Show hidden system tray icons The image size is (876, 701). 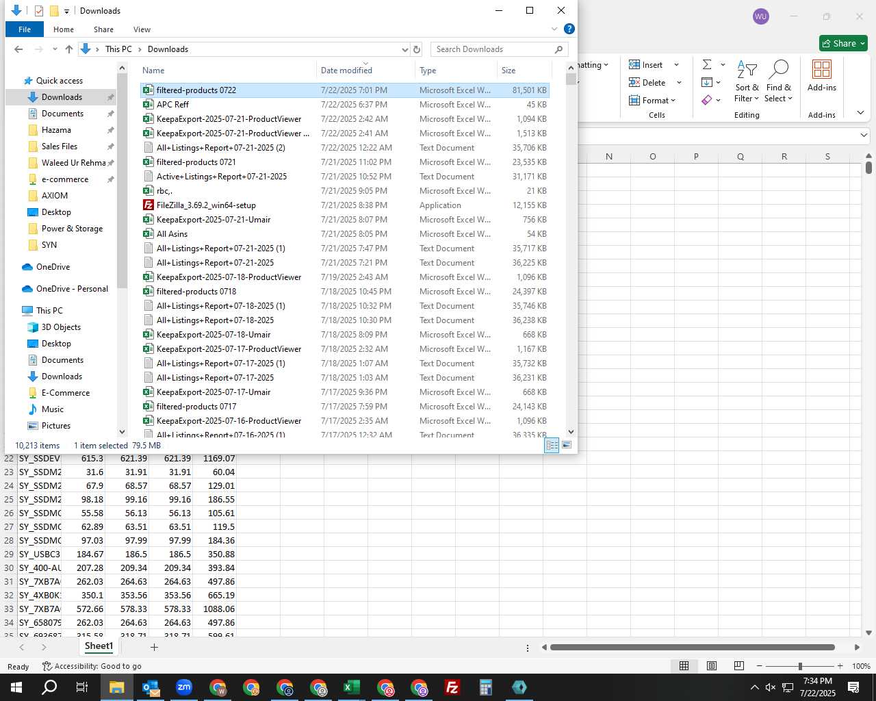tap(754, 687)
